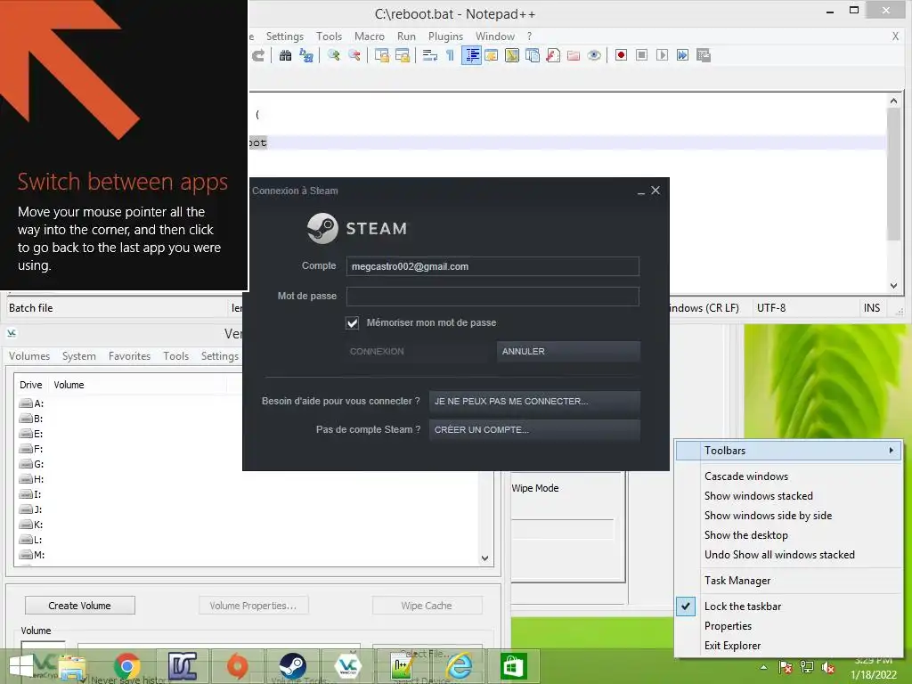Click Run Macro Multiple Times icon
Screen dimensions: 912x684
coord(683,55)
